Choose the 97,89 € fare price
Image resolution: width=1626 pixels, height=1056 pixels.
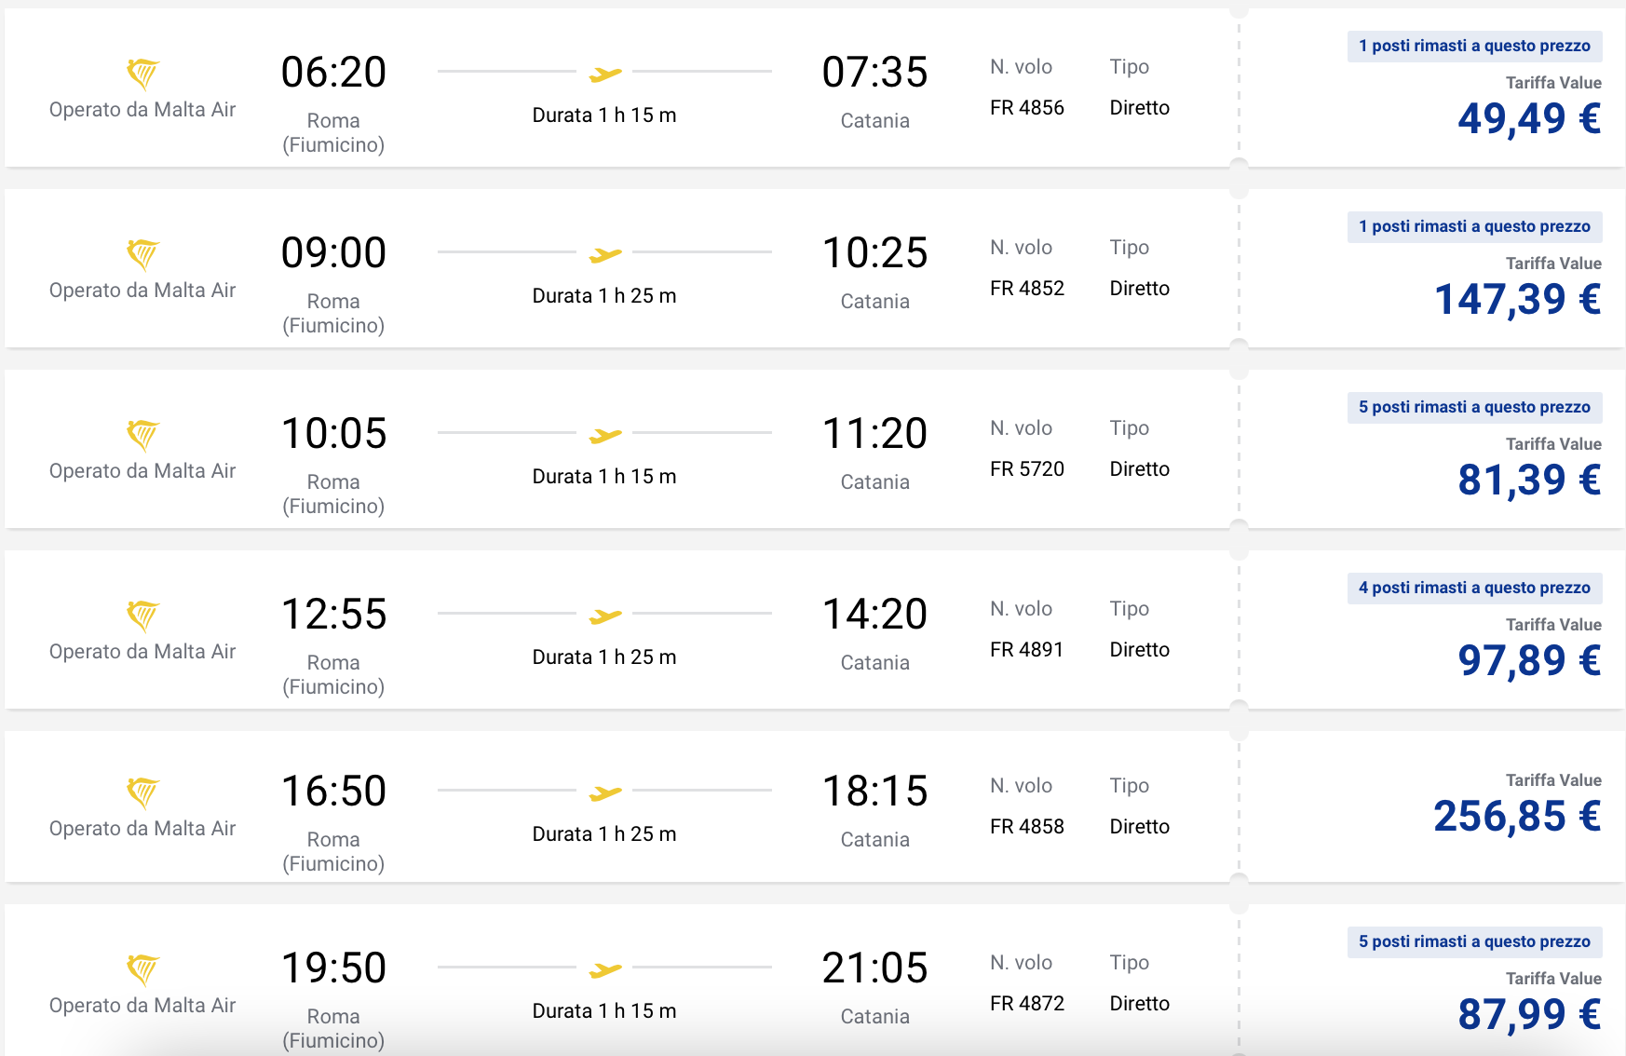click(1529, 660)
